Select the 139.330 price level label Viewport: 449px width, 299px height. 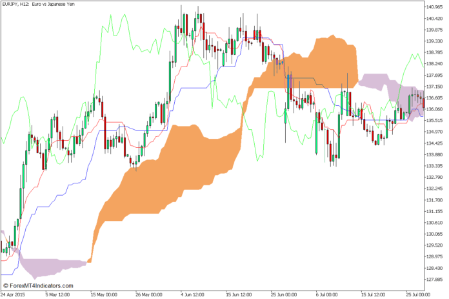pyautogui.click(x=435, y=41)
